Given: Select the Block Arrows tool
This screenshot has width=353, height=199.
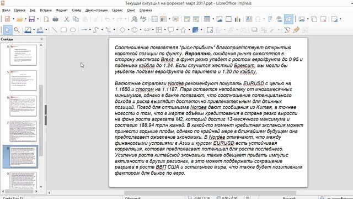Looking at the screenshot, I should point(147,30).
